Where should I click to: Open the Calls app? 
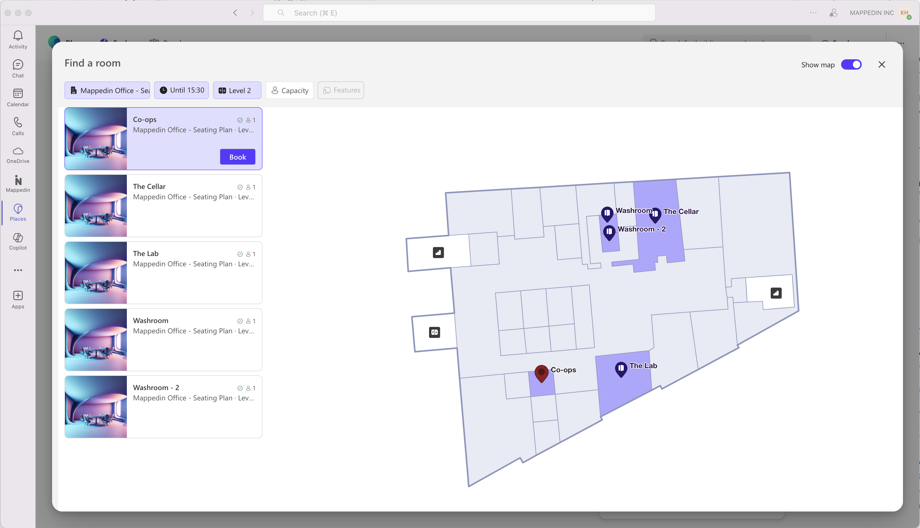[x=18, y=126]
